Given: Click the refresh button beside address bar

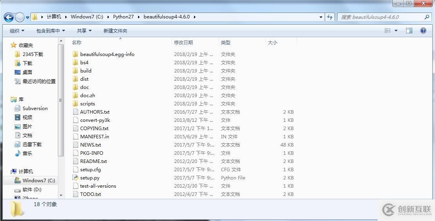Looking at the screenshot, I should point(330,17).
